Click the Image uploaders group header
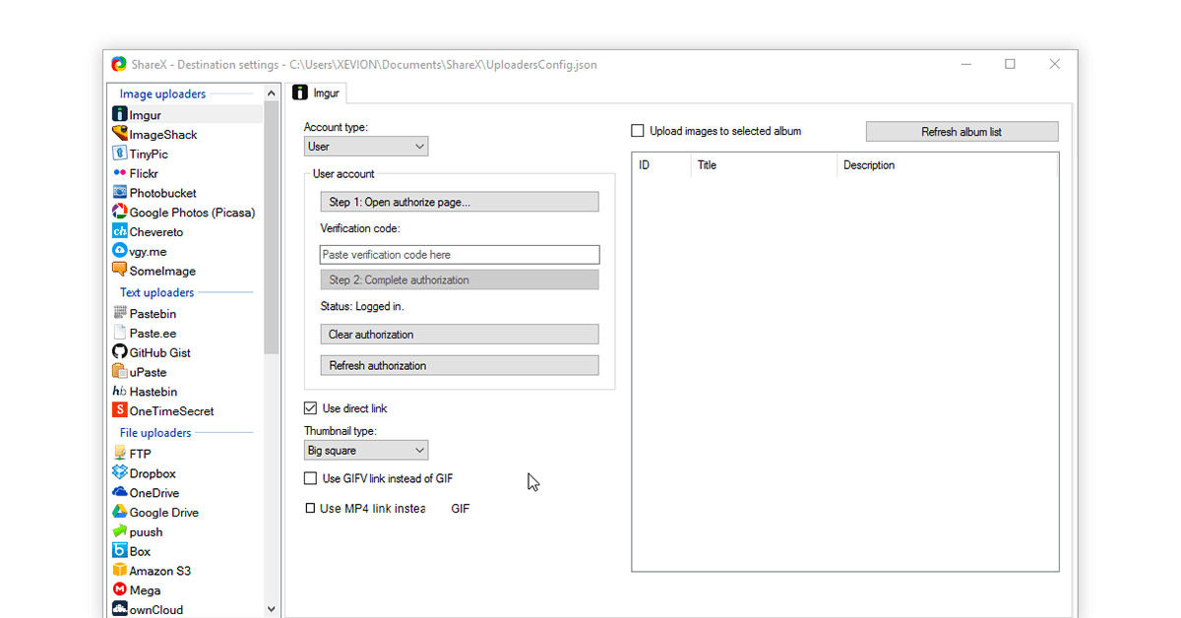1181x618 pixels. click(162, 94)
